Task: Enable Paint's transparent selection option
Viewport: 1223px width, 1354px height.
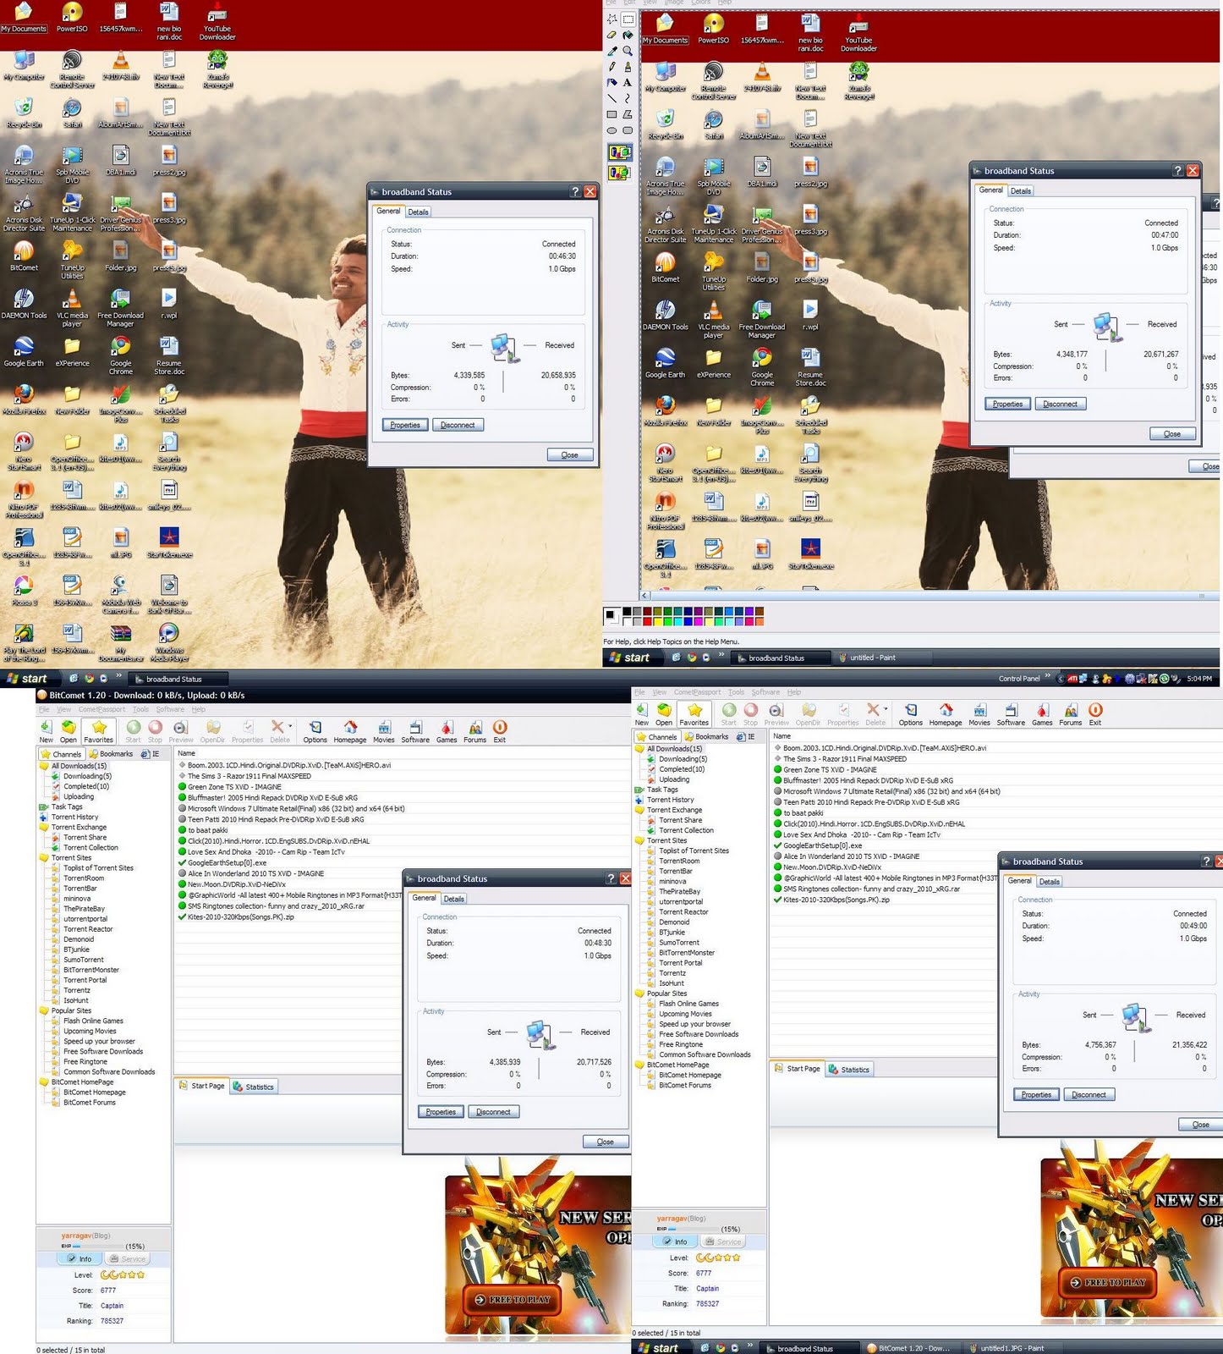Action: tap(620, 173)
